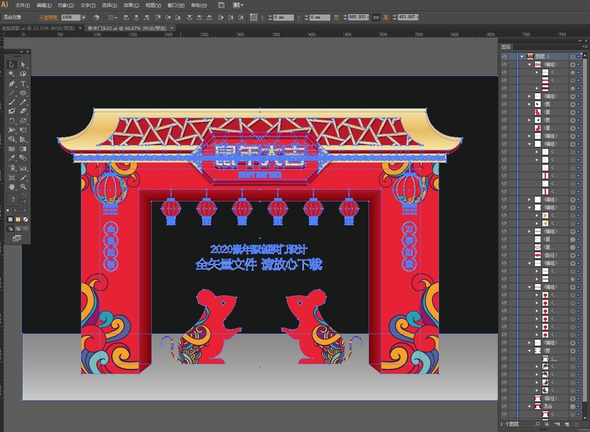
Task: Collapse the 图层 1 layer tree
Action: 522,56
